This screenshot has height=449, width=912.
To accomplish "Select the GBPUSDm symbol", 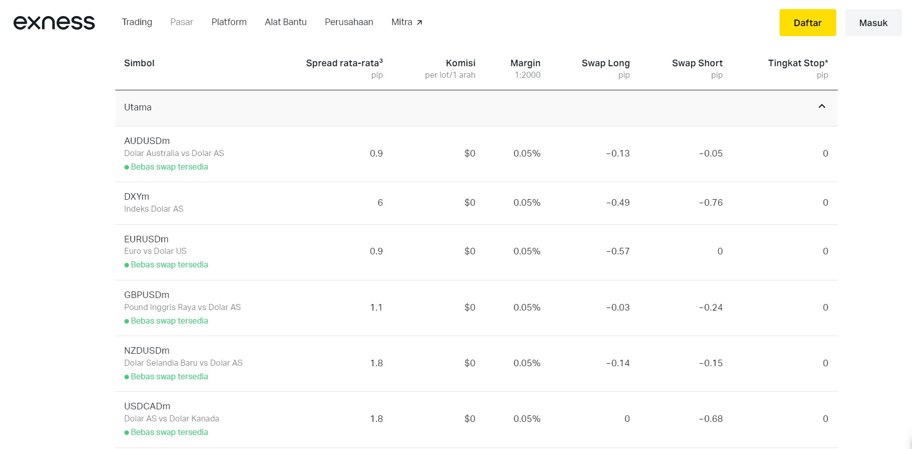I will coord(146,295).
